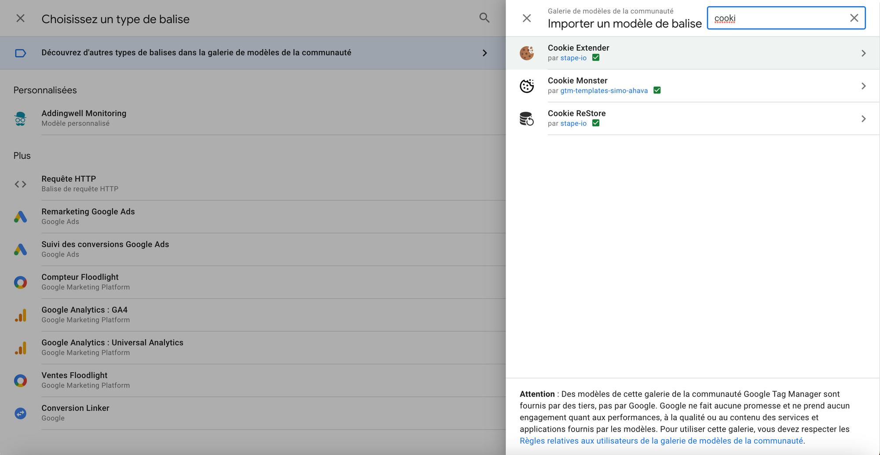
Task: Close the tag type chooser panel
Action: coord(20,18)
